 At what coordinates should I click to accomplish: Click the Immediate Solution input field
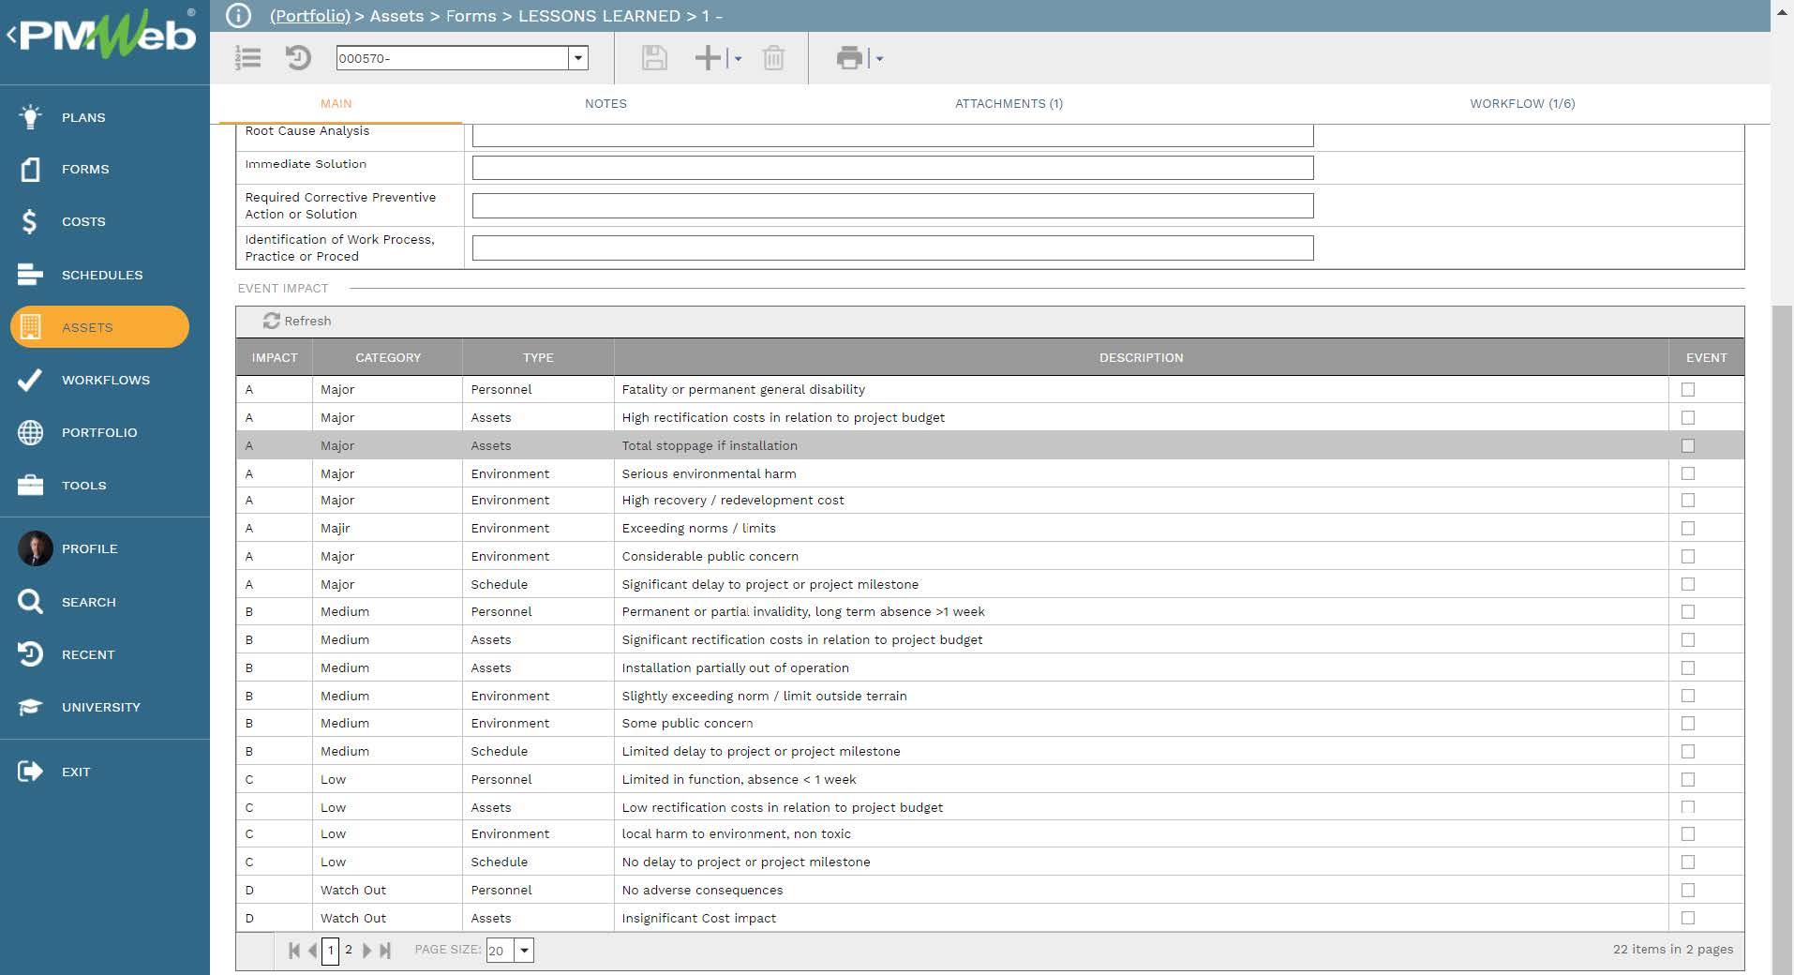coord(892,168)
